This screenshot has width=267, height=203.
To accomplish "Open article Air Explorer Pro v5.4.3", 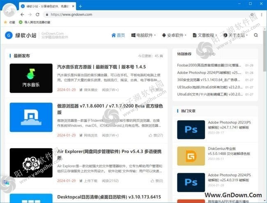I will (109, 155).
